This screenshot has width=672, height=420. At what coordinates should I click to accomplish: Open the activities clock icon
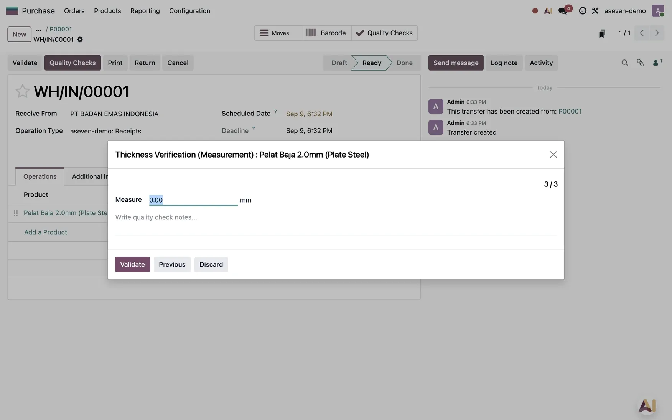[582, 11]
